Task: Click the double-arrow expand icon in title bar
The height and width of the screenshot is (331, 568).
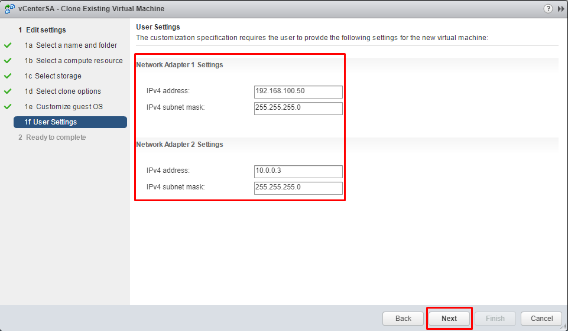Action: (x=561, y=9)
